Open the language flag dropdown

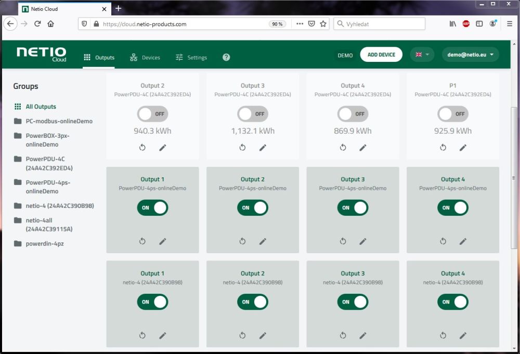(422, 55)
